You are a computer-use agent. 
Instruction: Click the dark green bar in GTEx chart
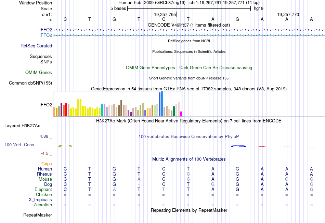point(174,111)
